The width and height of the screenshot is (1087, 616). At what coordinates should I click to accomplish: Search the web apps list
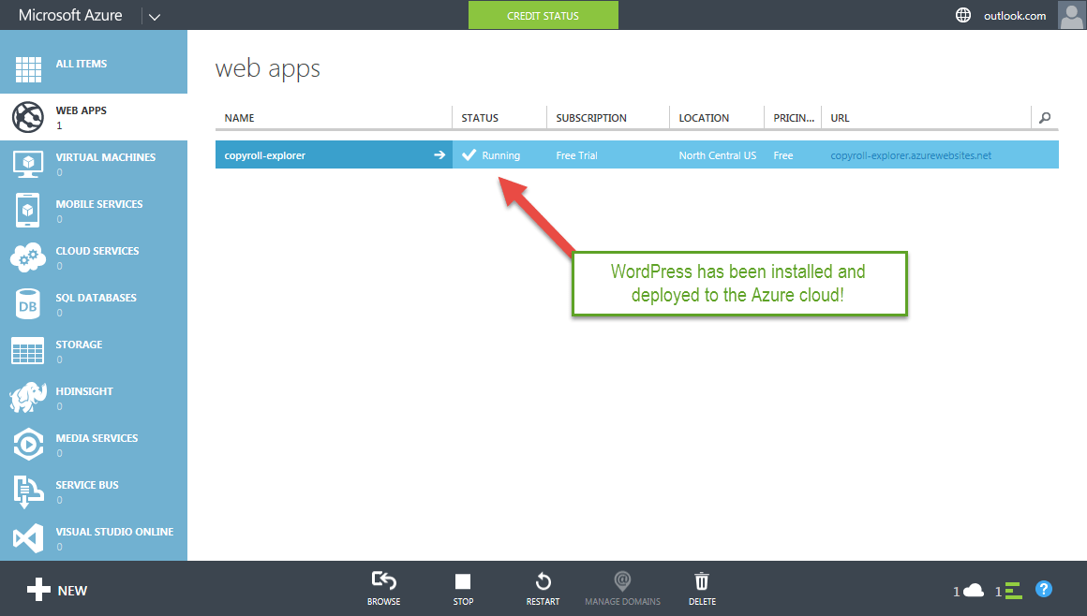point(1045,118)
